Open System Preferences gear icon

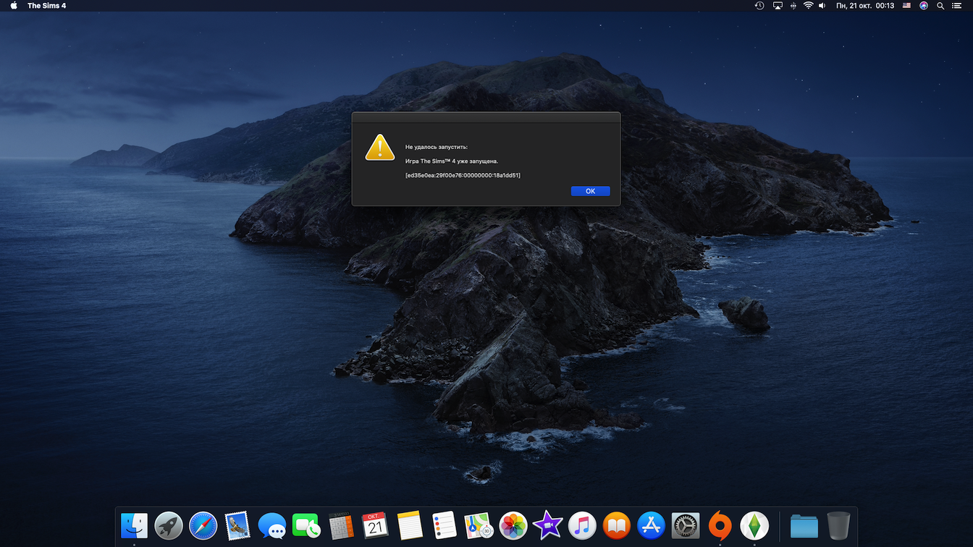point(686,526)
